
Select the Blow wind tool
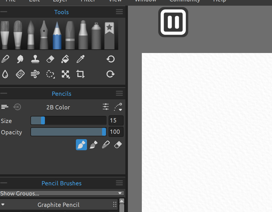click(x=35, y=74)
